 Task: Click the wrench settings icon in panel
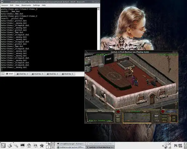point(16,145)
